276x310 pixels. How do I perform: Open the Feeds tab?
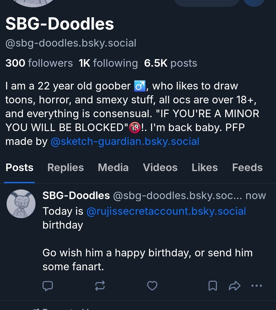[247, 167]
